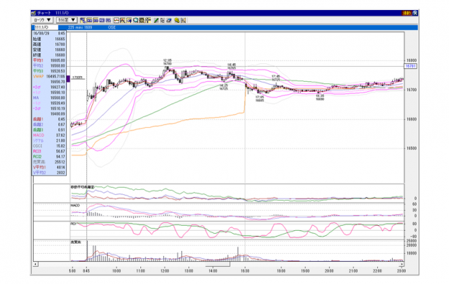
Task: Click the magnifier zoom icon in toolbar
Action: 135,20
